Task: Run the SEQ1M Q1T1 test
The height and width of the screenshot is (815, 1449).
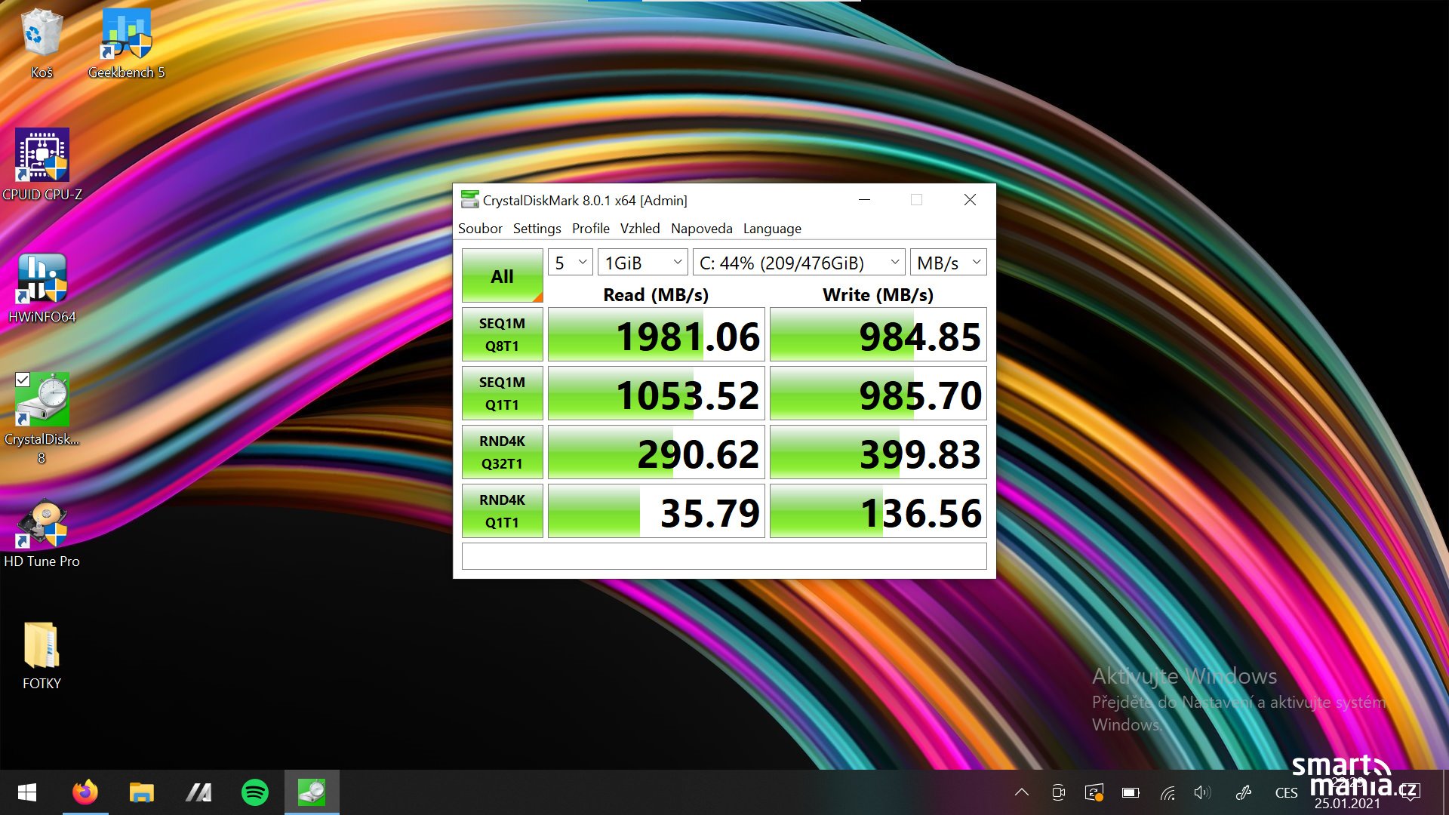Action: coord(503,393)
